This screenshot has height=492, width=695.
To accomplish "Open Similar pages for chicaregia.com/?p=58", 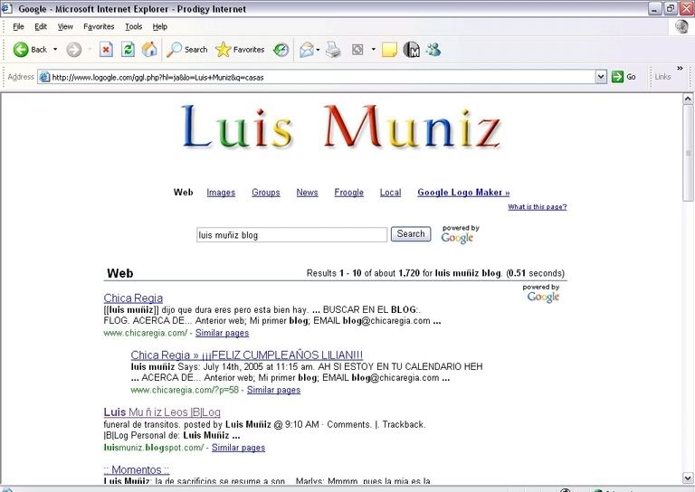I will (273, 390).
